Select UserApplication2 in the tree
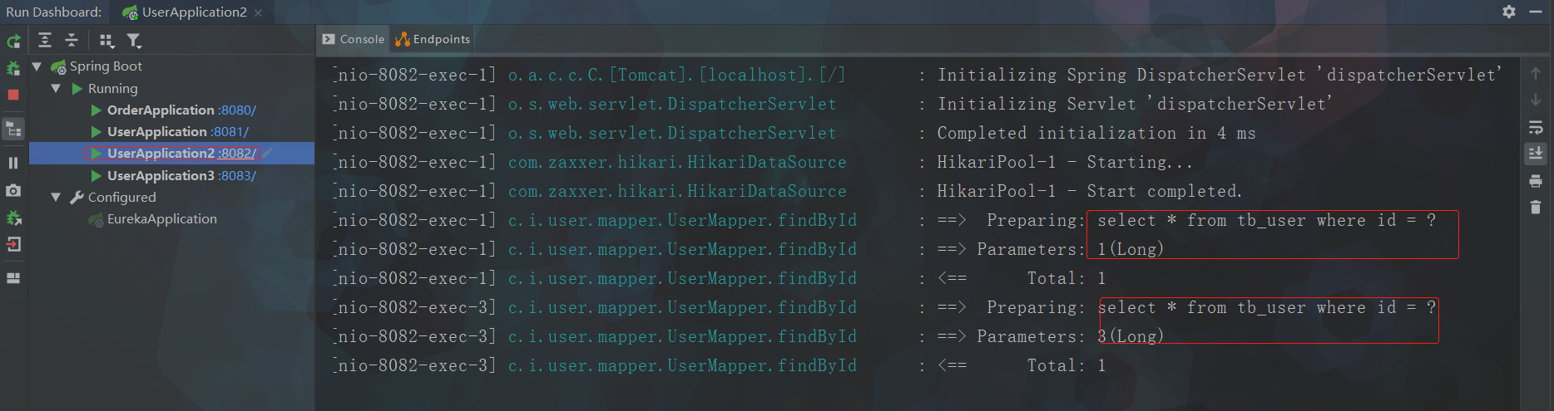The image size is (1554, 411). (161, 154)
